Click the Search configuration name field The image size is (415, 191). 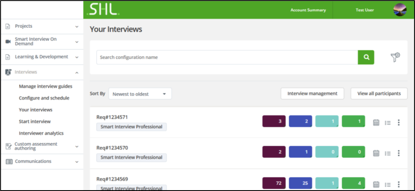pos(227,57)
